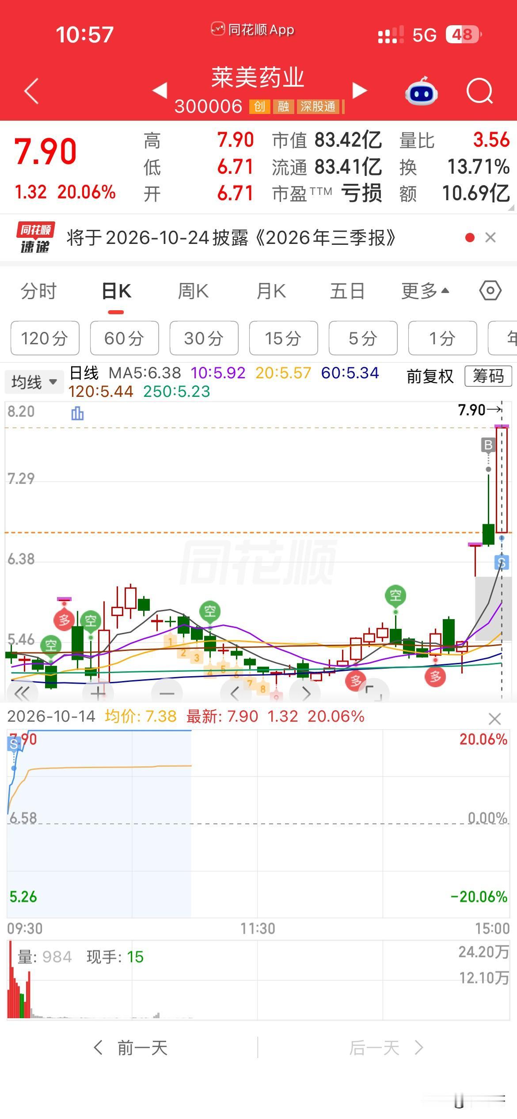
Task: Switch to the next stock with the right triangle
Action: (360, 91)
